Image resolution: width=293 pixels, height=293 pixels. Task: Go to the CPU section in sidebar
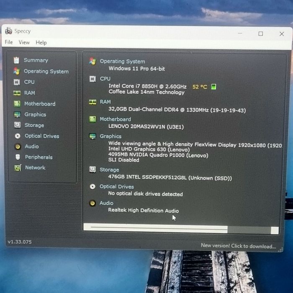click(x=29, y=82)
